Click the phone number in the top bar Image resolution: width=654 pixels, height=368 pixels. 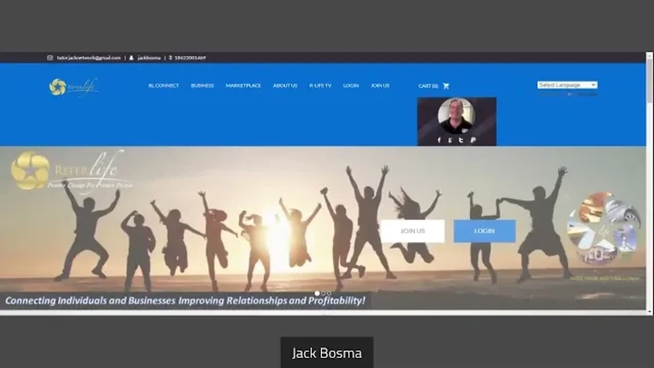(x=190, y=58)
